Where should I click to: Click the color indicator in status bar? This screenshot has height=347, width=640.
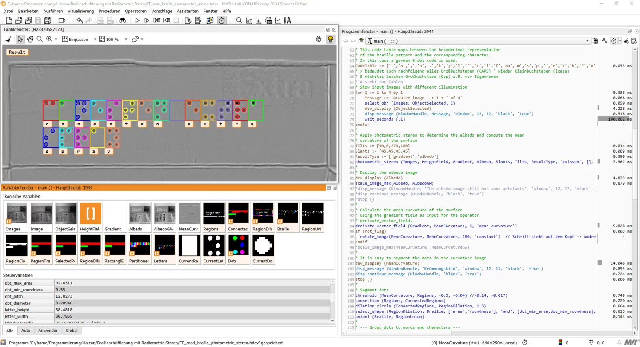(x=560, y=343)
